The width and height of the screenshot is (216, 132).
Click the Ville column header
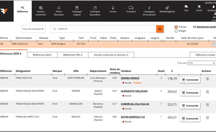pyautogui.click(x=76, y=71)
